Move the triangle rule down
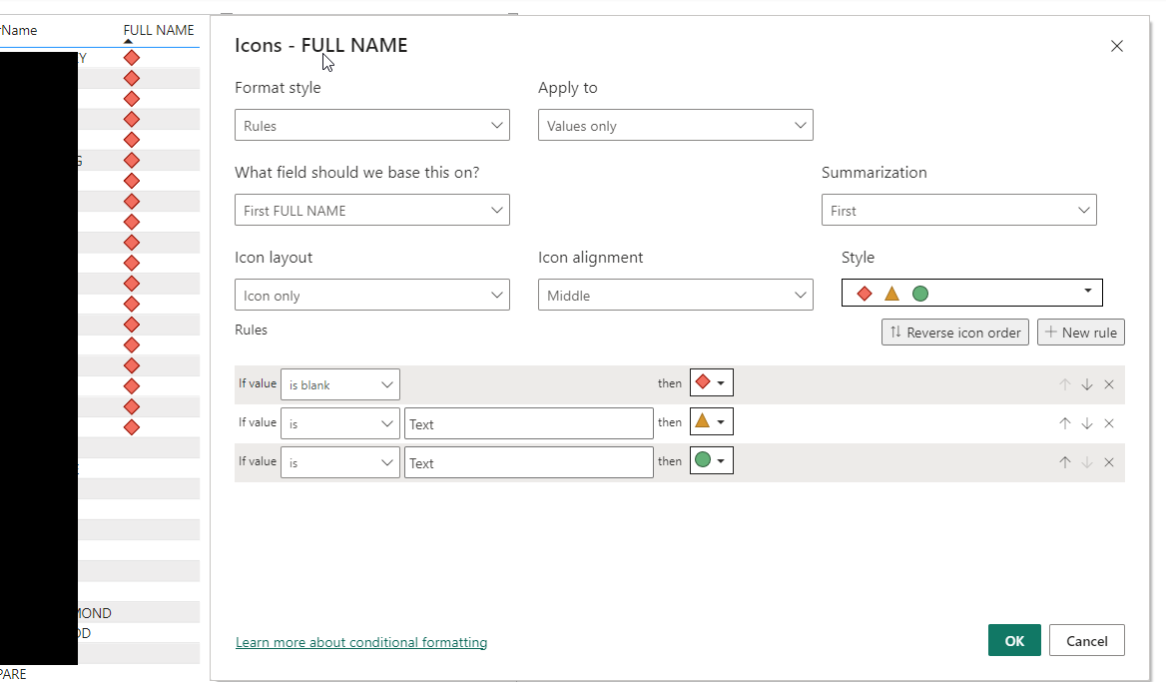 point(1086,423)
